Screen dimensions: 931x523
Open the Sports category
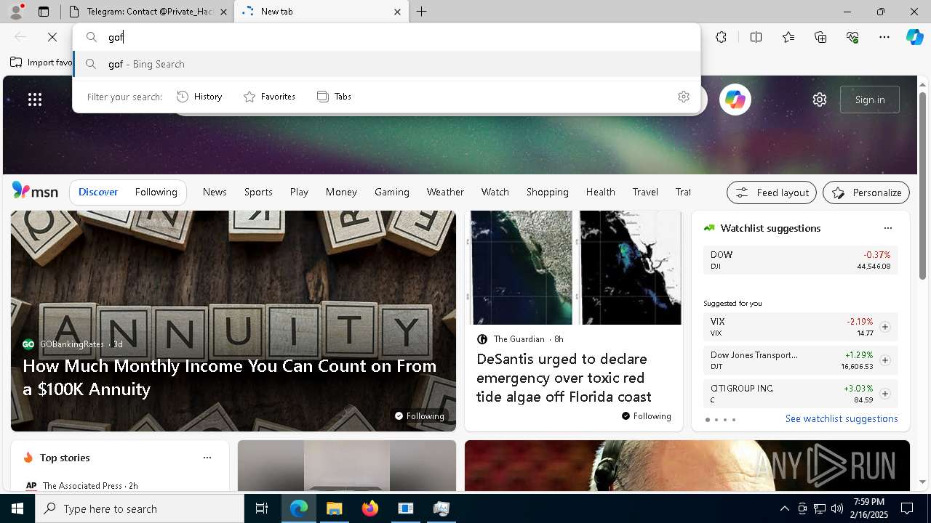pos(258,192)
